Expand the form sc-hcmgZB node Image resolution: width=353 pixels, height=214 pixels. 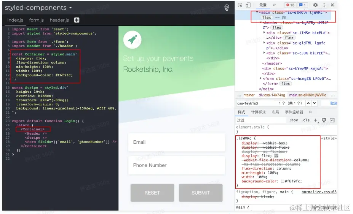tap(260, 78)
